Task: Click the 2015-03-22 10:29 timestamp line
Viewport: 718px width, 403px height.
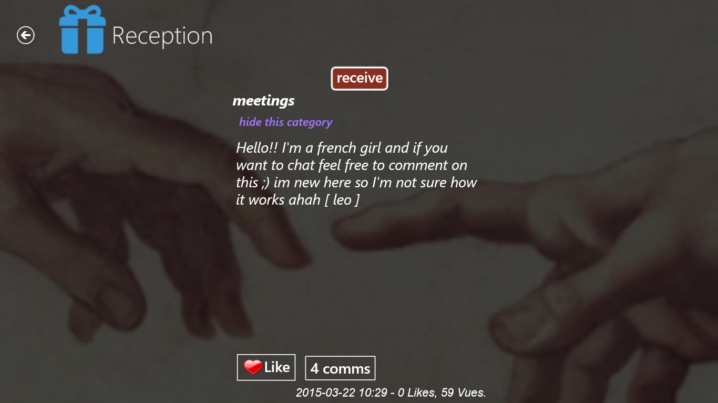Action: point(391,392)
